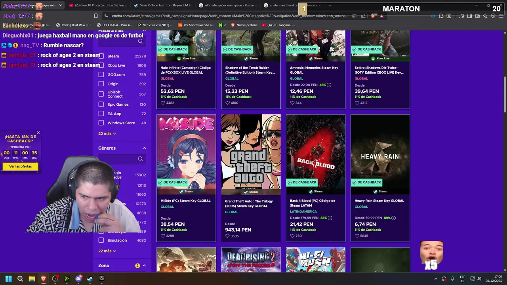Open taskbar Search
507x285 pixels.
point(20,279)
